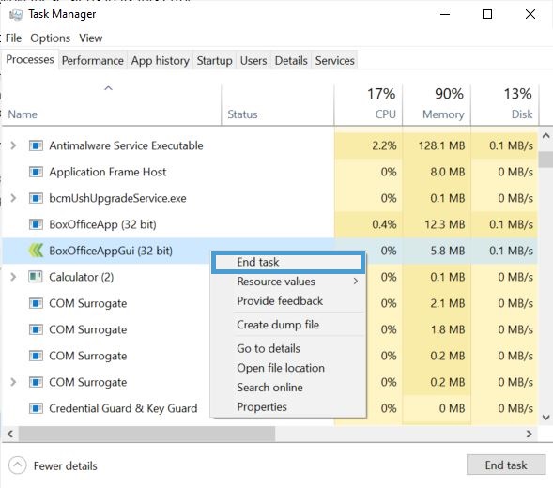Click the BoxOfficeApp (32 bit) process icon
Image resolution: width=553 pixels, height=488 pixels.
(x=36, y=224)
